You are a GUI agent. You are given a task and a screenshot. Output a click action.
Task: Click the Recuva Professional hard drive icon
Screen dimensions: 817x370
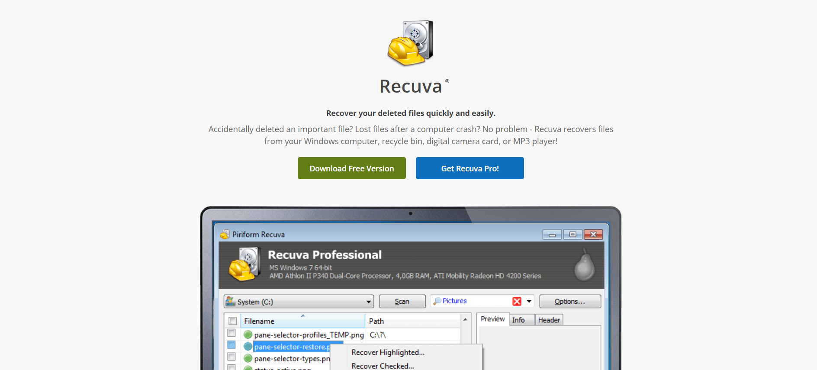pos(244,264)
